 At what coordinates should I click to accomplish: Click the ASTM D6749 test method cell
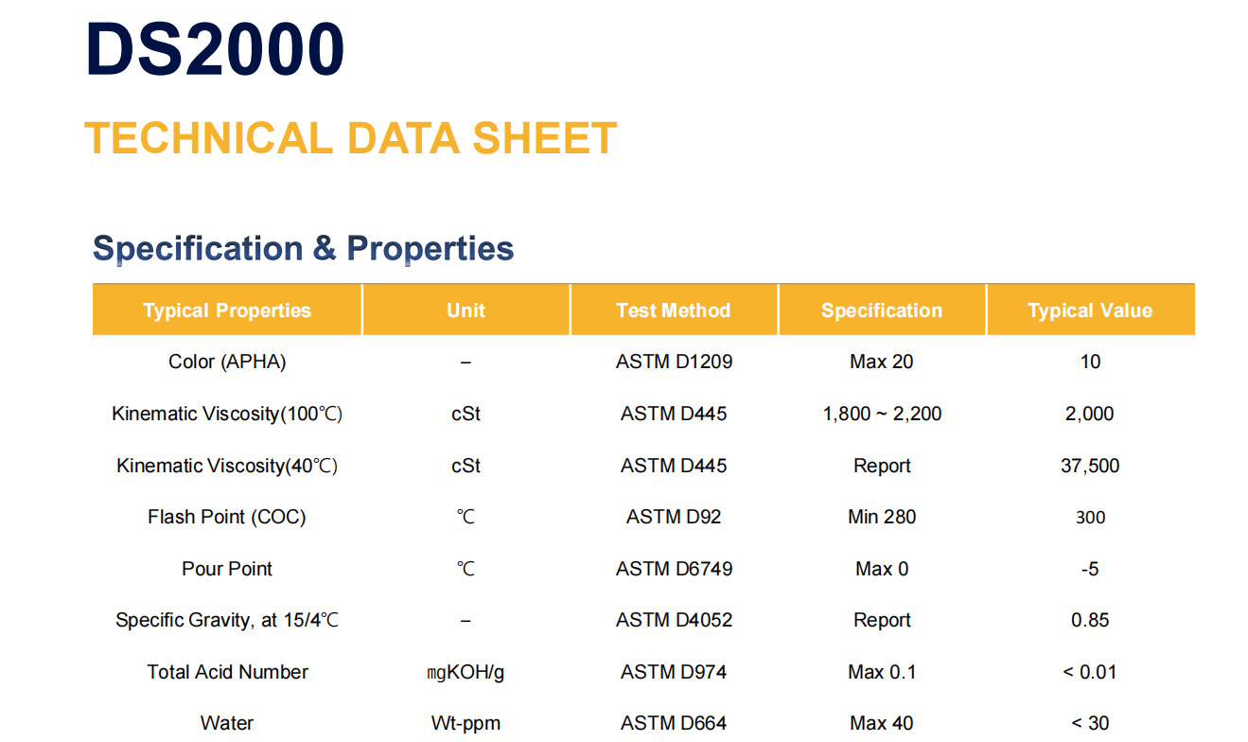tap(674, 569)
